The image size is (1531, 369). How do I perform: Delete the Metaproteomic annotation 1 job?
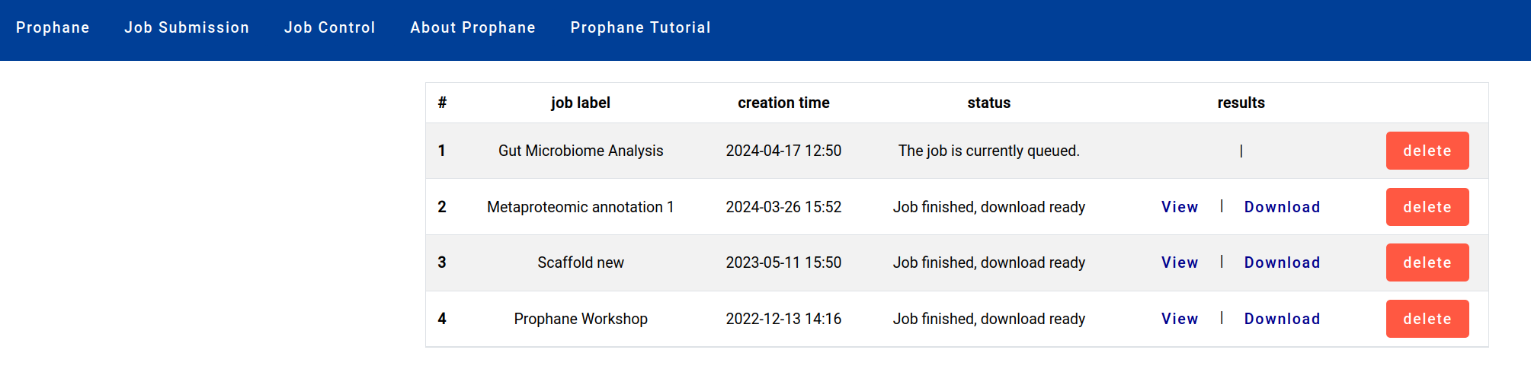tap(1427, 207)
